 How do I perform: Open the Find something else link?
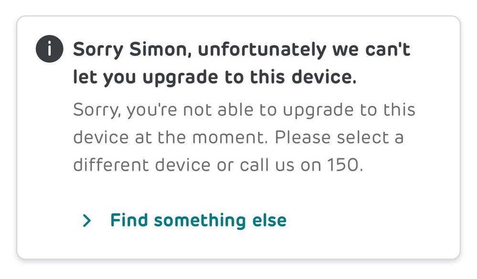tap(198, 220)
